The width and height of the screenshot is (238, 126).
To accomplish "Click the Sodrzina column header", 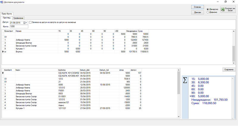I will (x=69, y=70).
